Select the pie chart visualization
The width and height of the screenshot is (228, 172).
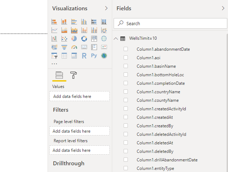click(x=74, y=39)
